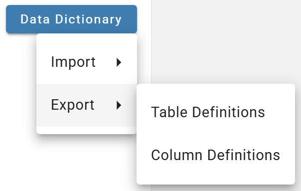Collapse Export options using its caret icon
The height and width of the screenshot is (191, 301).
pyautogui.click(x=119, y=105)
